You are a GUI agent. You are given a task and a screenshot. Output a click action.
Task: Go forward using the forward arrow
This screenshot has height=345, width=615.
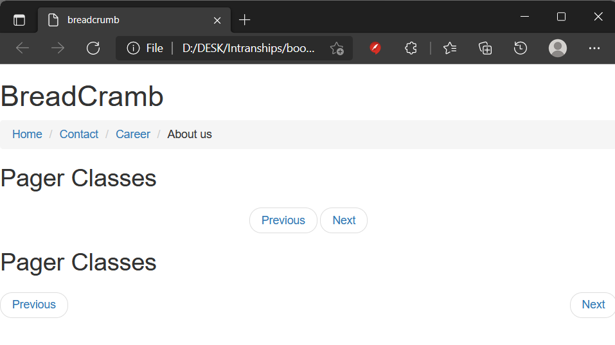coord(58,48)
